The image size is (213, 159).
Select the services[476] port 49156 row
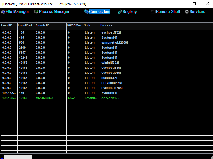[112, 83]
